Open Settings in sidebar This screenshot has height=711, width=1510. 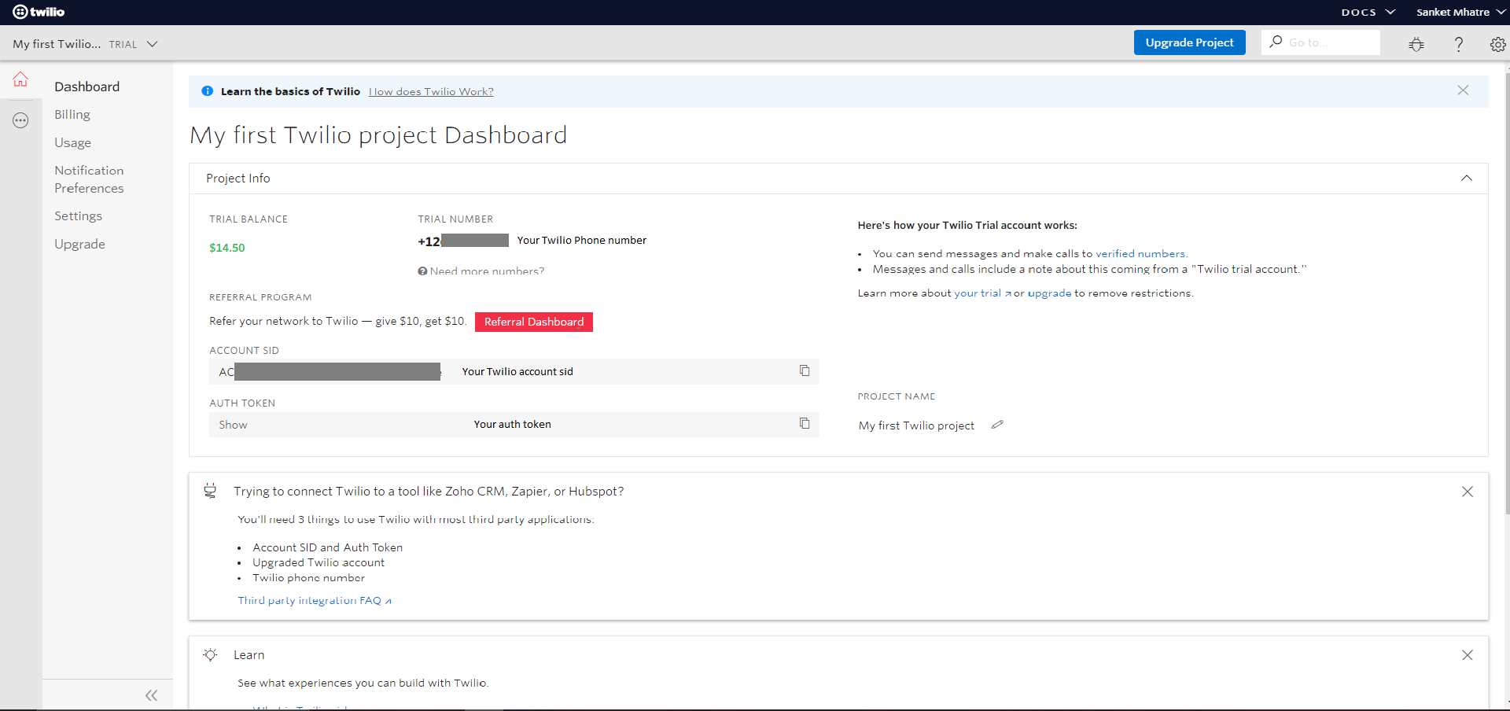pyautogui.click(x=78, y=216)
